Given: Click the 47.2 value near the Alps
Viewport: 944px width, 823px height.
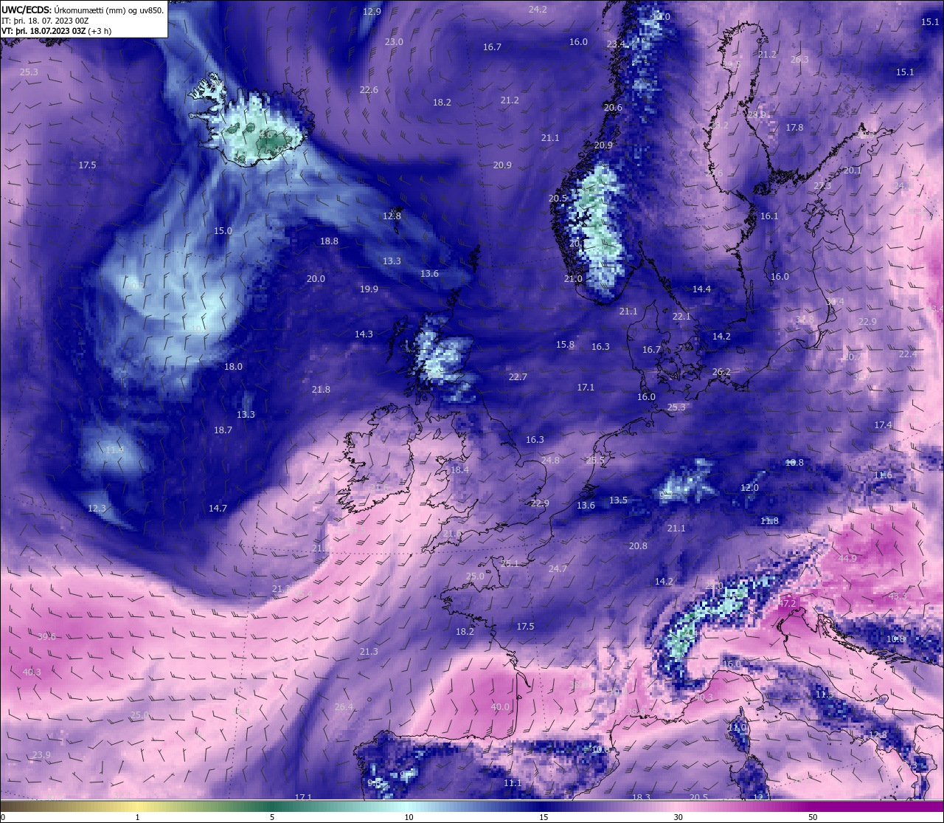Looking at the screenshot, I should click(x=787, y=604).
